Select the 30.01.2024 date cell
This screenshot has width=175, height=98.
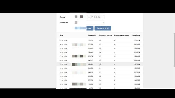63,44
